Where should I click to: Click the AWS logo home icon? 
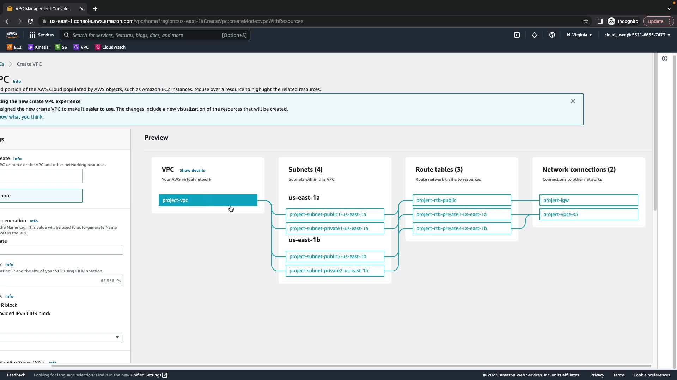tap(12, 34)
